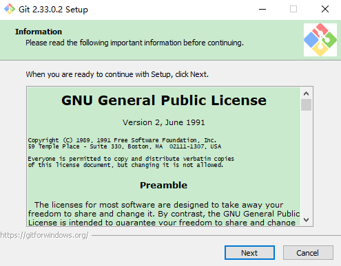Open the gitforwindows.org link
The width and height of the screenshot is (341, 266).
(44, 235)
